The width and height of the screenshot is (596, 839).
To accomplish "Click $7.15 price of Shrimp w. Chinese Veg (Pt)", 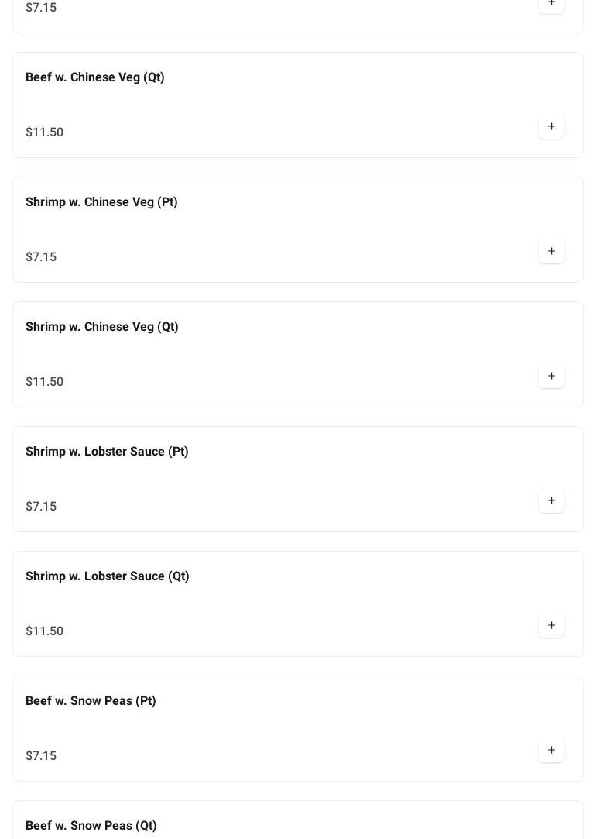I will click(x=41, y=257).
